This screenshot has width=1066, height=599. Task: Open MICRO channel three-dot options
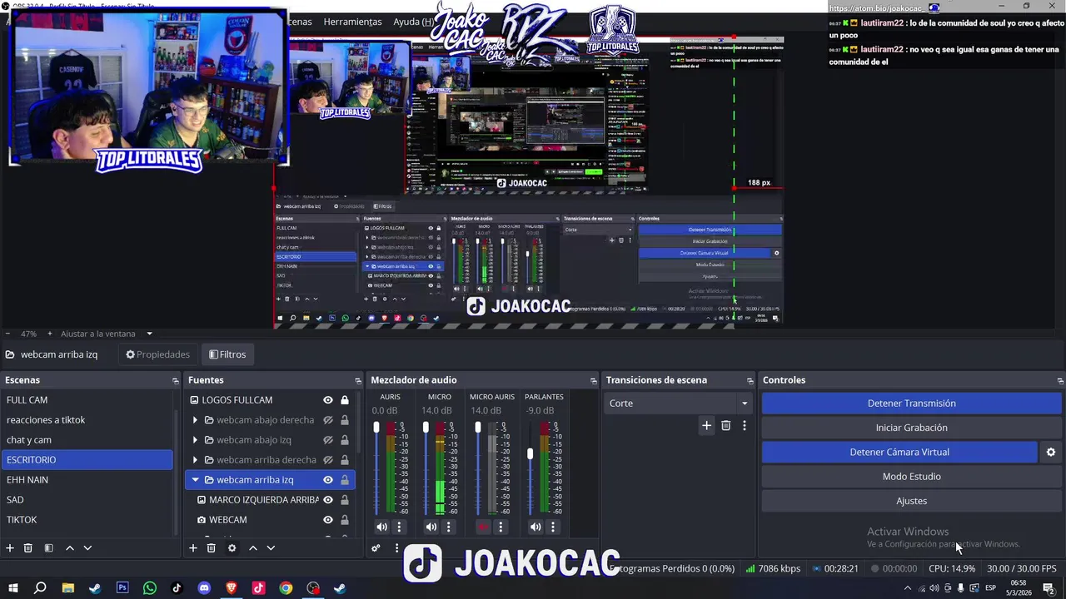tap(449, 527)
